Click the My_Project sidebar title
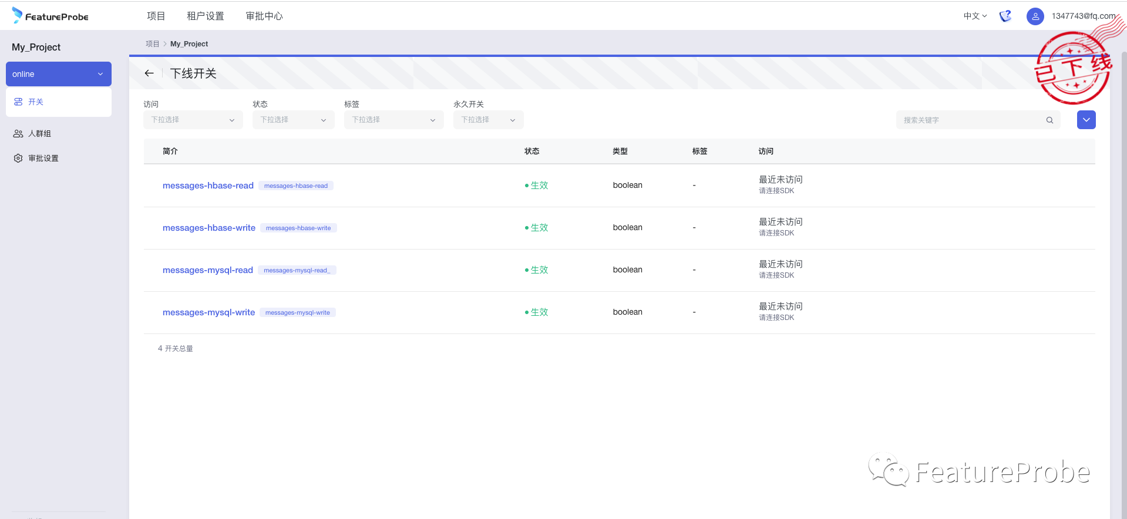The height and width of the screenshot is (519, 1127). pos(36,47)
